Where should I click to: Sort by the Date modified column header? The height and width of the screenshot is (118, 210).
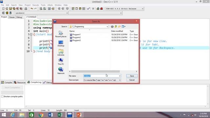(x=119, y=31)
